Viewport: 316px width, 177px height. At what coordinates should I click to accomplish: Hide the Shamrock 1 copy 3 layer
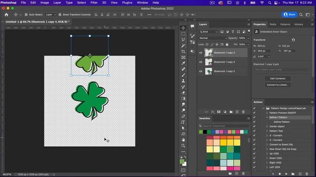201,62
